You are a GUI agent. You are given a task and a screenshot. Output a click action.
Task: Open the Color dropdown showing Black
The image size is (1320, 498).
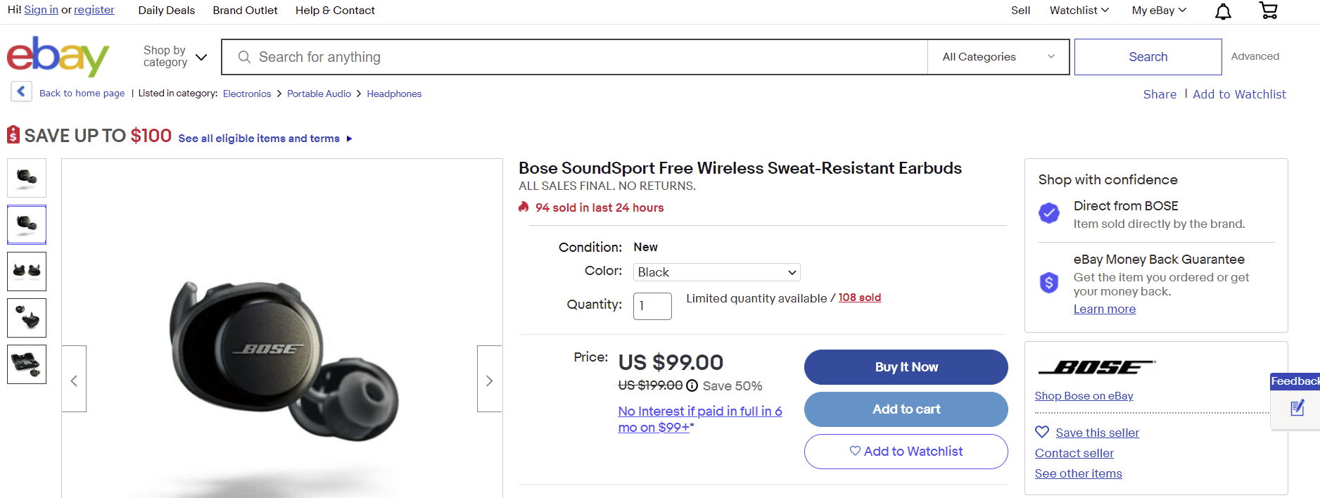pyautogui.click(x=717, y=272)
